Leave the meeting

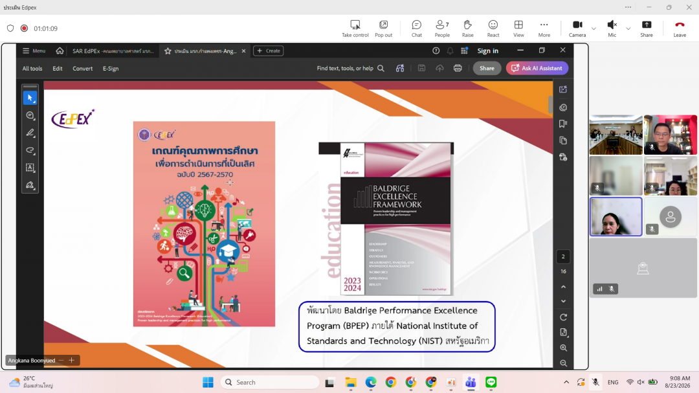(680, 28)
